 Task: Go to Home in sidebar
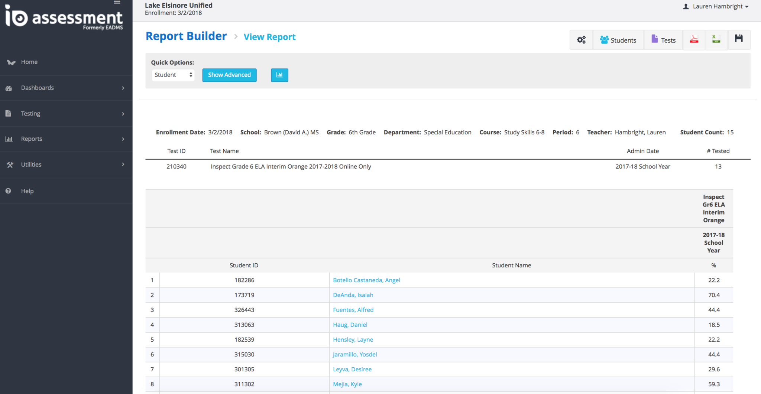(x=29, y=62)
